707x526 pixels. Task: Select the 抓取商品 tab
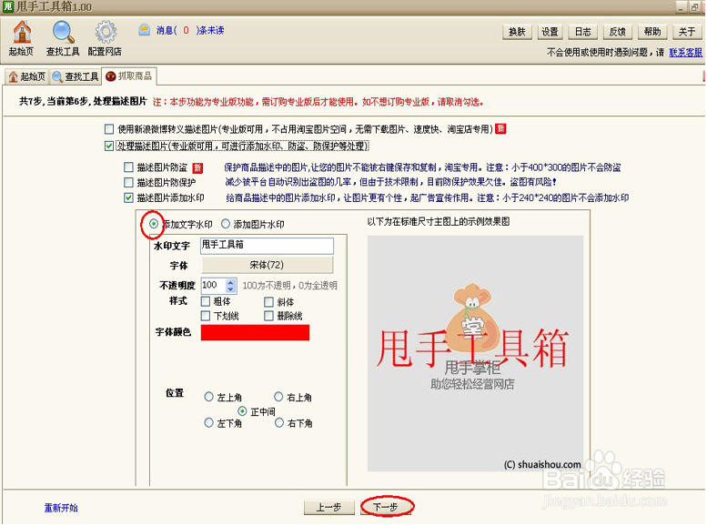tap(129, 76)
